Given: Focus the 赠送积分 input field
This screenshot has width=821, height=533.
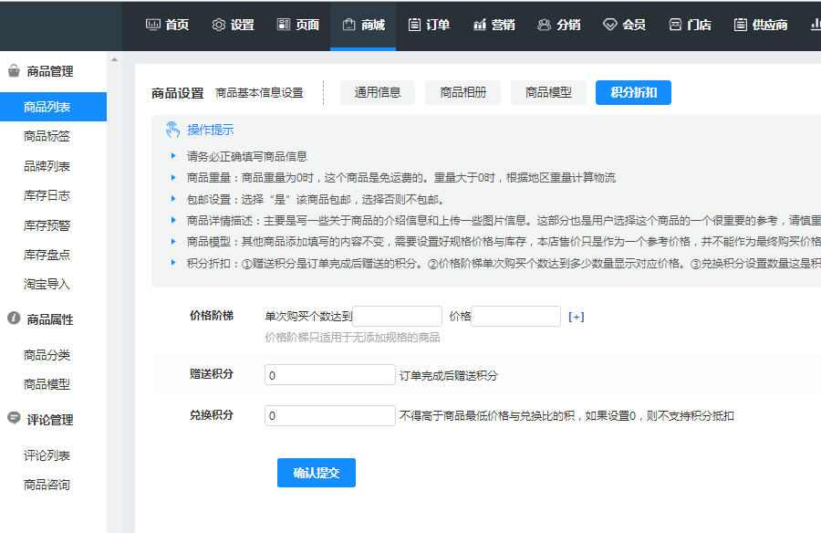Looking at the screenshot, I should click(329, 375).
